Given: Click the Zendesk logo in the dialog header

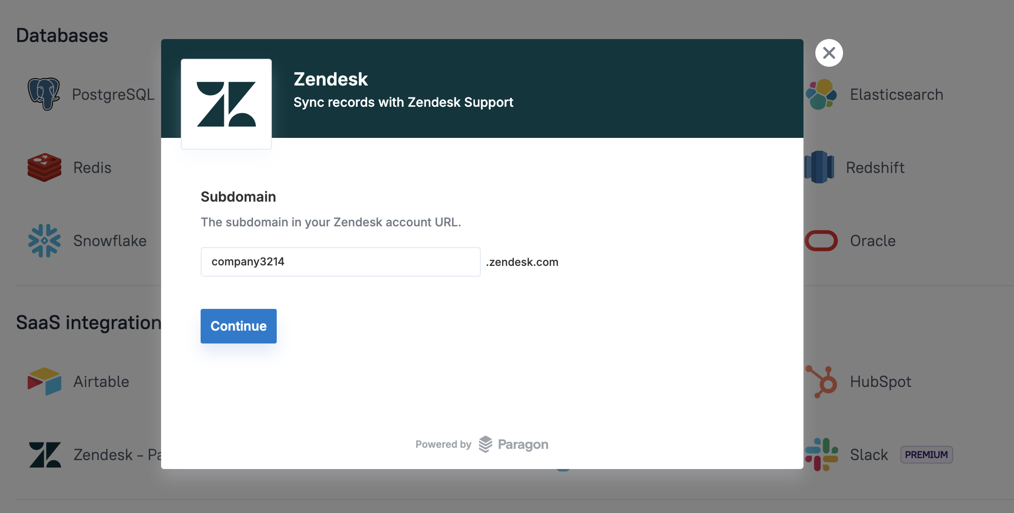Looking at the screenshot, I should click(226, 104).
